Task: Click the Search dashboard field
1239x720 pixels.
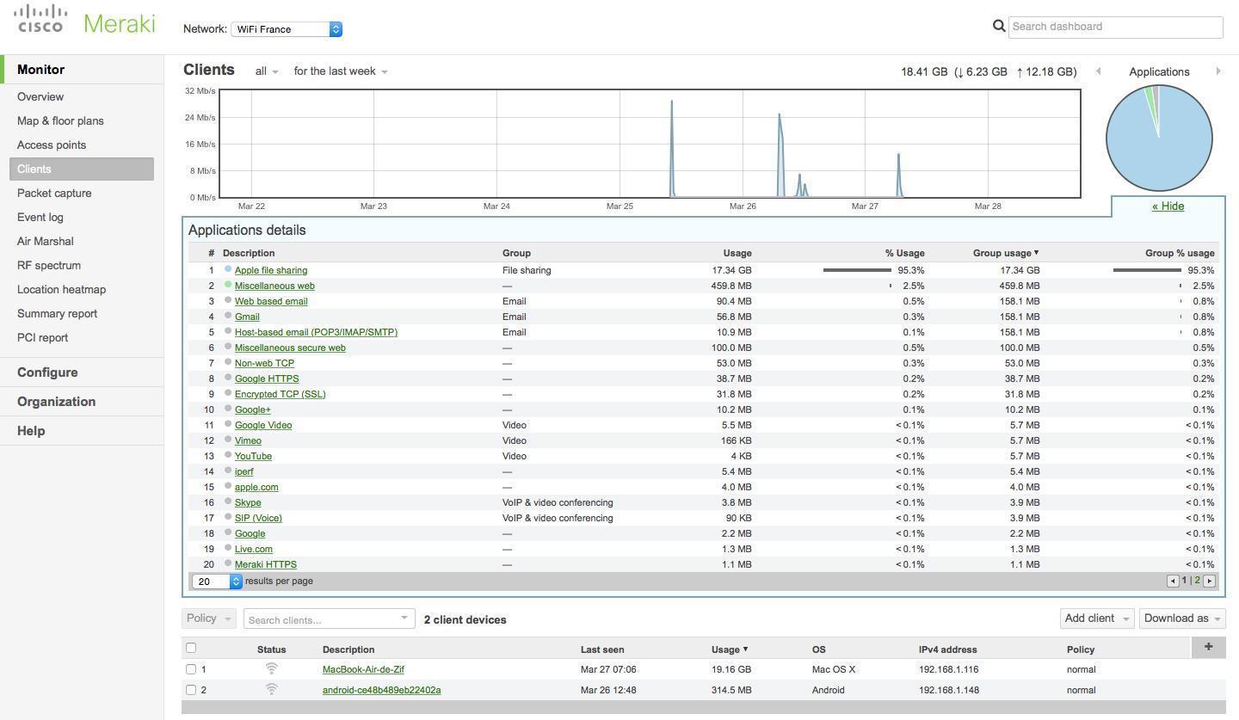Action: (1115, 27)
